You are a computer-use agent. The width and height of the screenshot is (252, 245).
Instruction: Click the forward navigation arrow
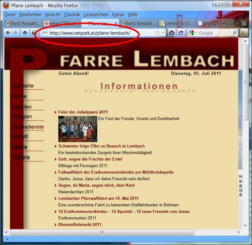point(16,33)
